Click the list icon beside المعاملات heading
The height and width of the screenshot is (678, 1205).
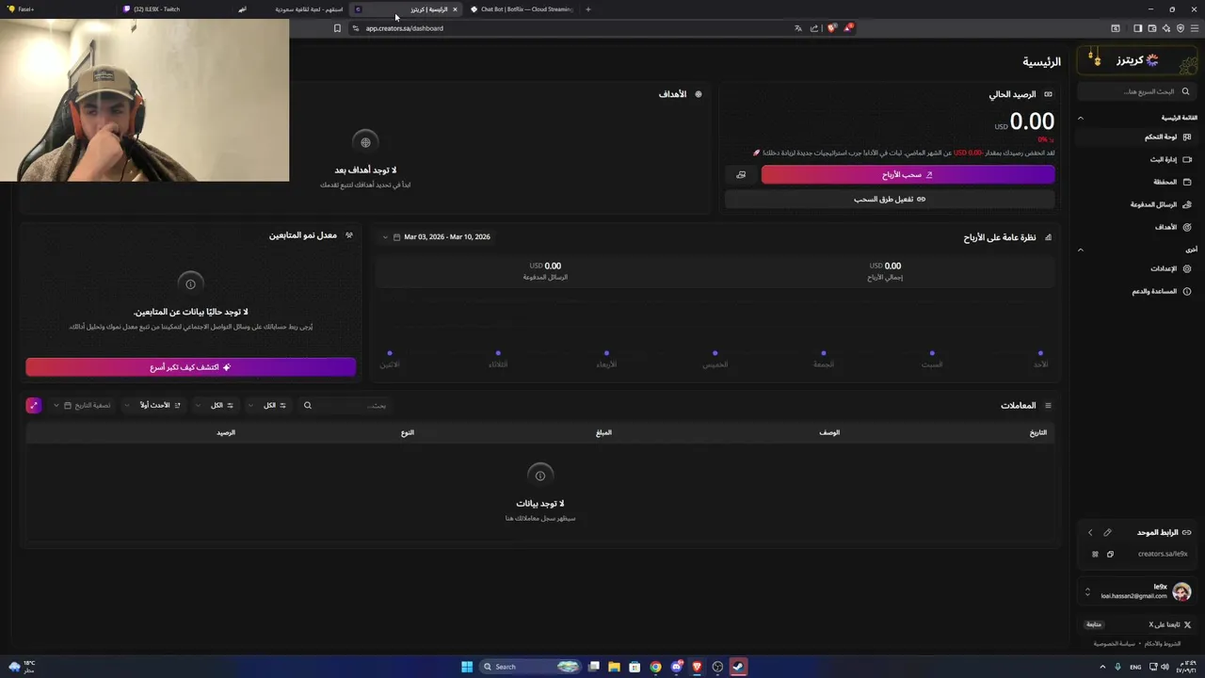pyautogui.click(x=1048, y=406)
